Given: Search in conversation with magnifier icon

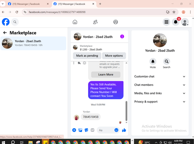Looking at the screenshot, I should click(166, 62).
